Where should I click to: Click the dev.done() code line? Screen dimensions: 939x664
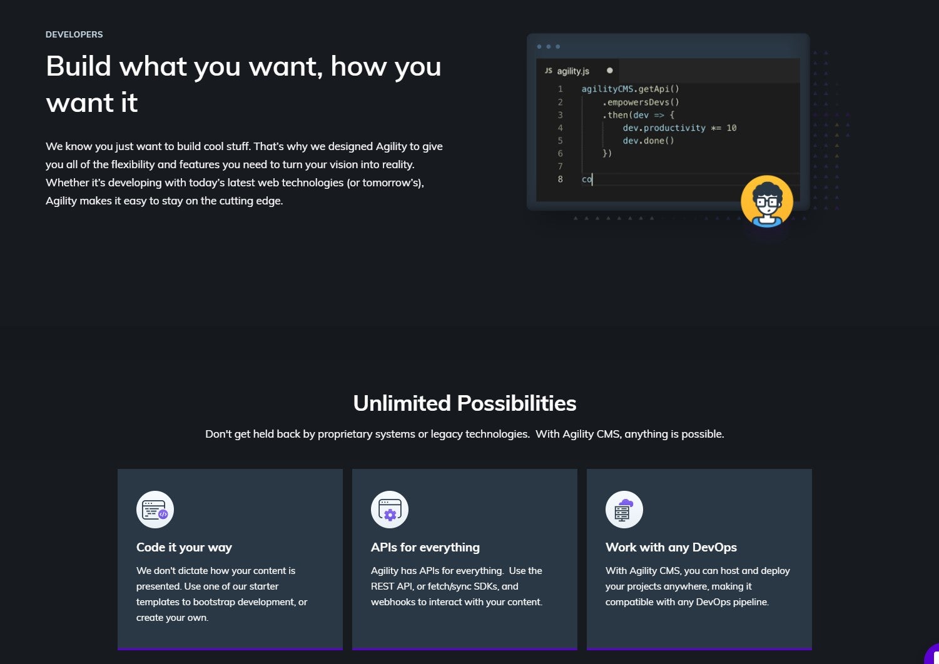(x=648, y=141)
